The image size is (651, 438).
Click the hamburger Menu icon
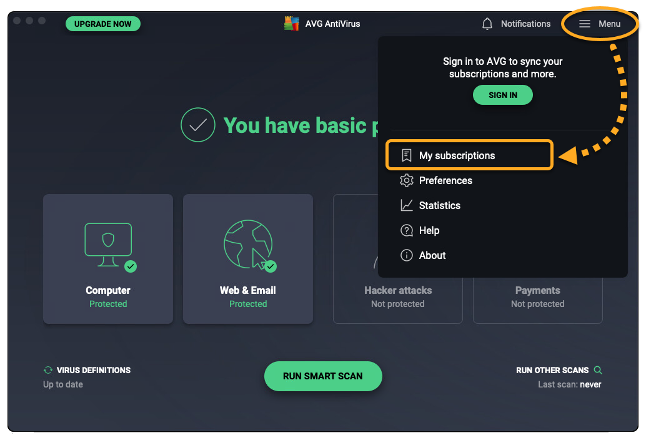pyautogui.click(x=584, y=24)
